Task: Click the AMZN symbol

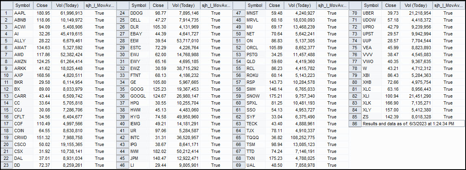Action: [23, 62]
